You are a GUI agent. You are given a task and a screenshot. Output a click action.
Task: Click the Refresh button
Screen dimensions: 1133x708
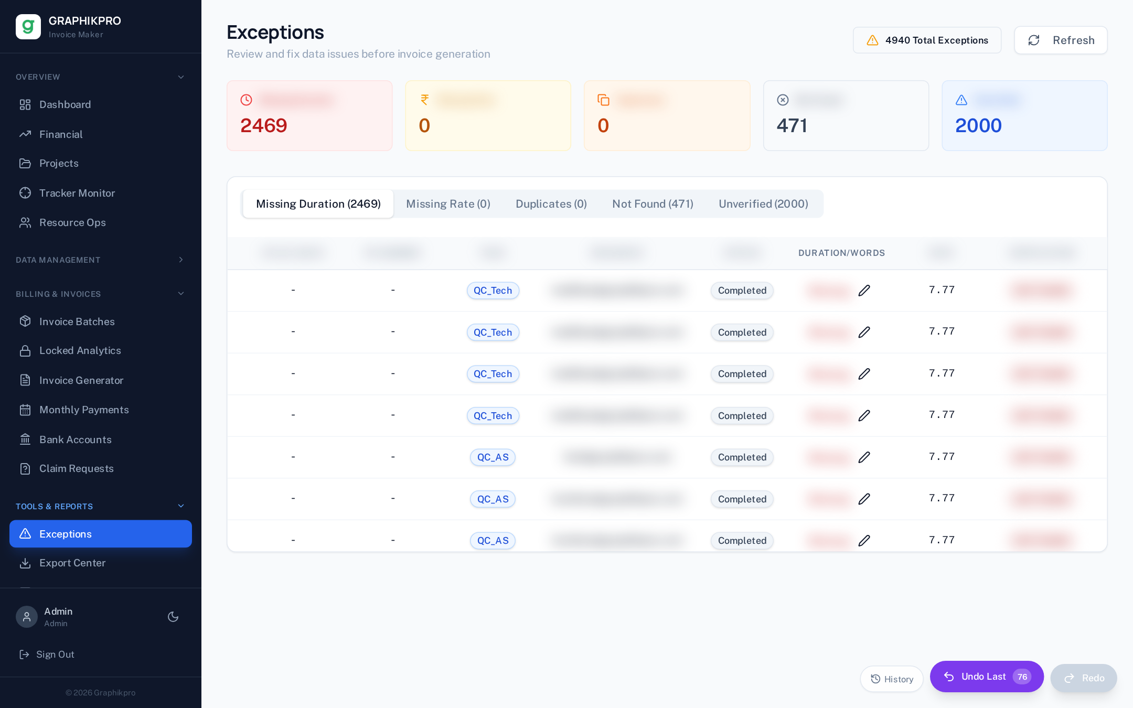1061,40
